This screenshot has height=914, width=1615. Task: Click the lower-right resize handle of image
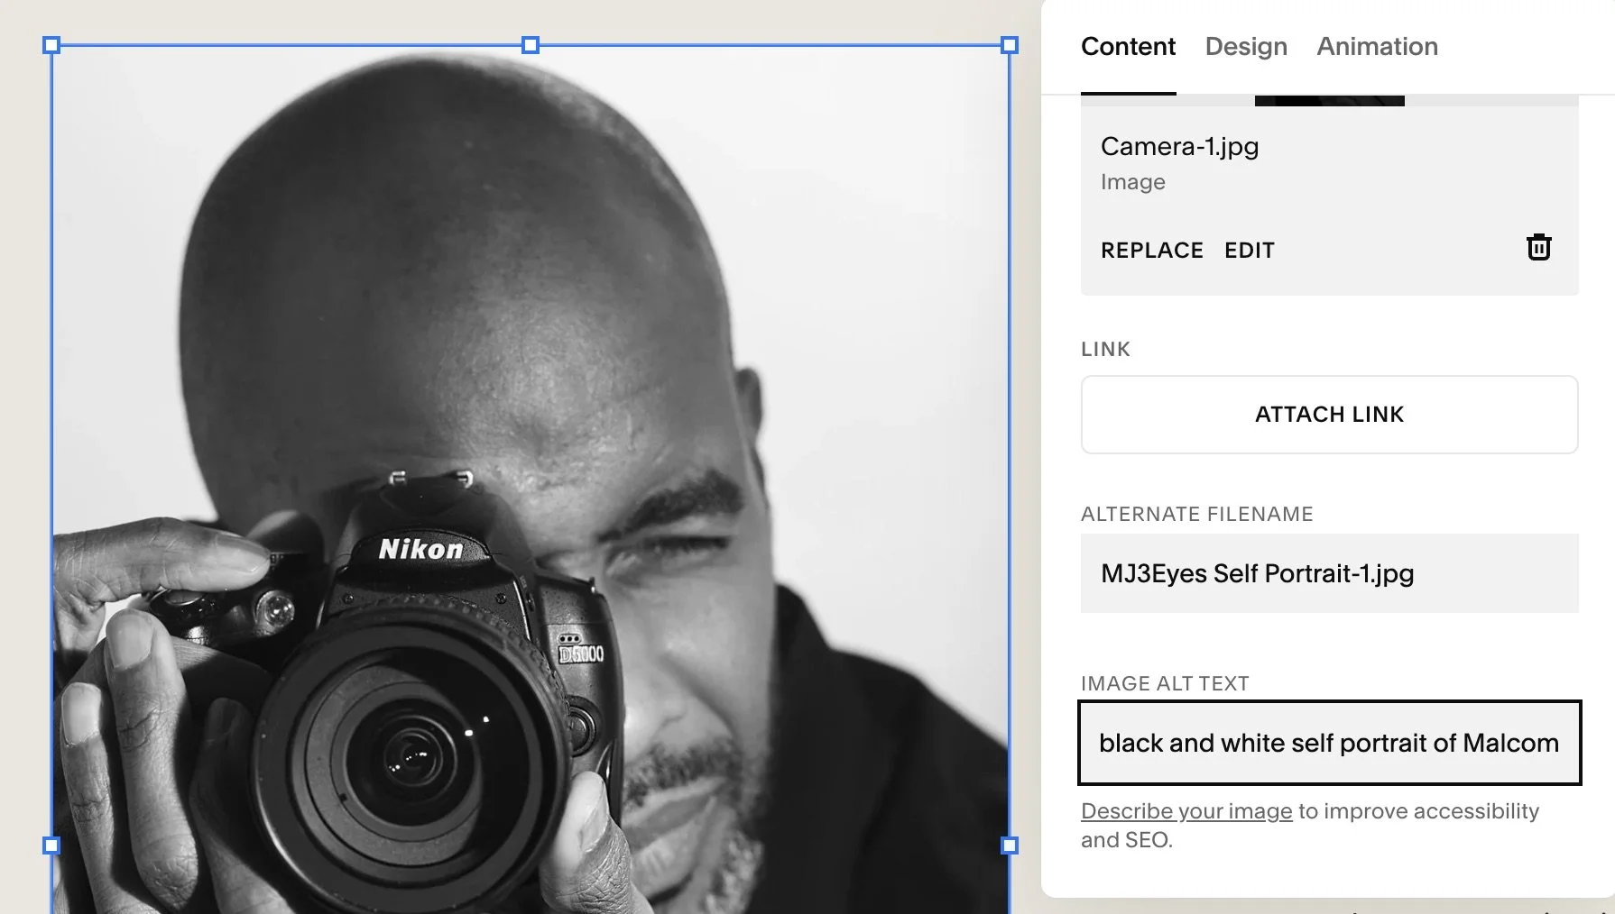[1010, 845]
